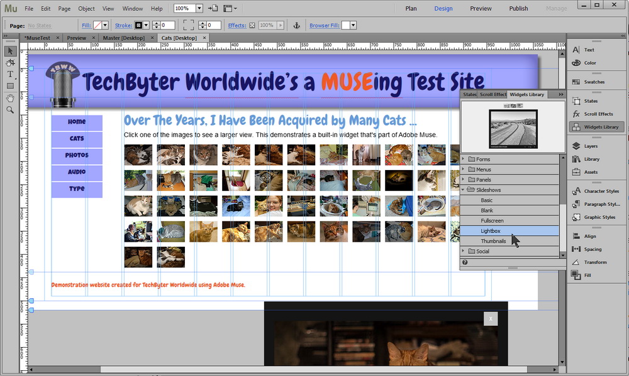Open Widgets Library in right dock

pos(596,127)
